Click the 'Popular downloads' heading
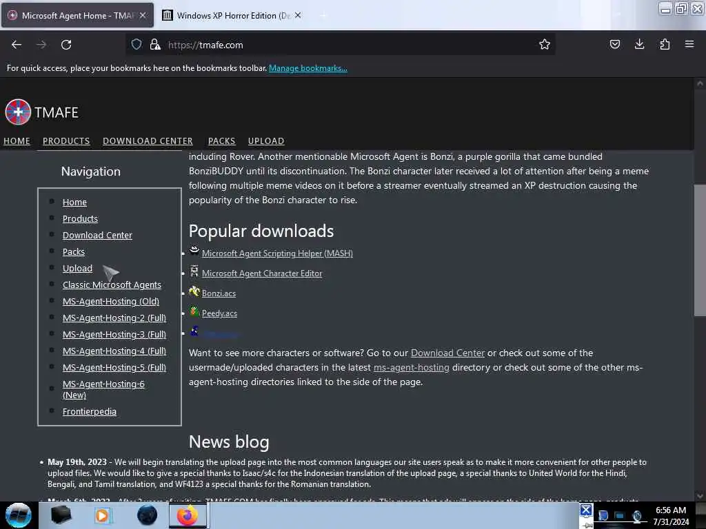This screenshot has width=706, height=529. 261,231
